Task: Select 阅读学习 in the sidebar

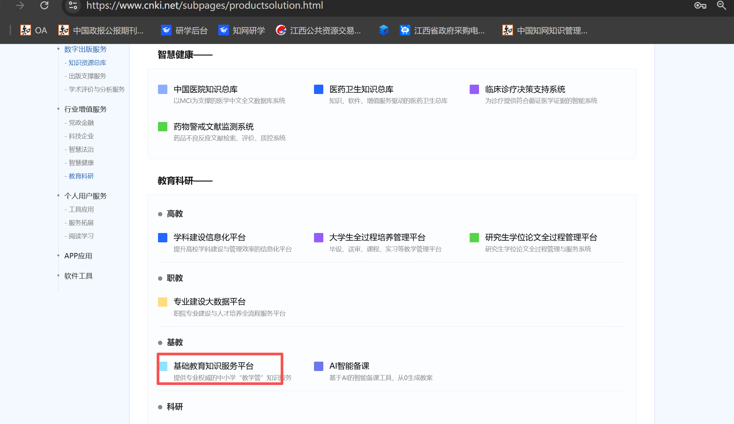Action: (81, 236)
